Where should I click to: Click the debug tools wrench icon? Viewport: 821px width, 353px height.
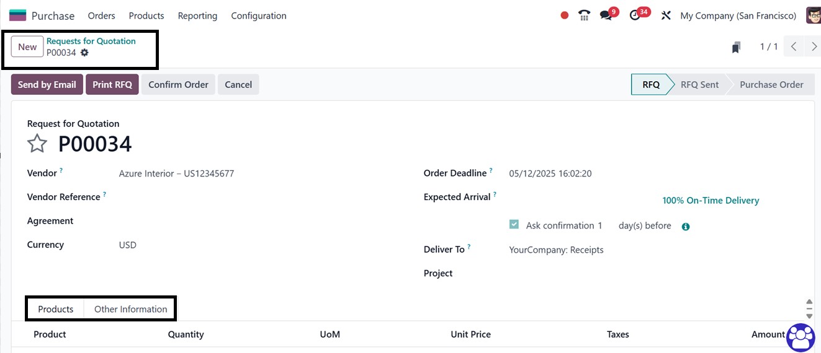click(666, 15)
